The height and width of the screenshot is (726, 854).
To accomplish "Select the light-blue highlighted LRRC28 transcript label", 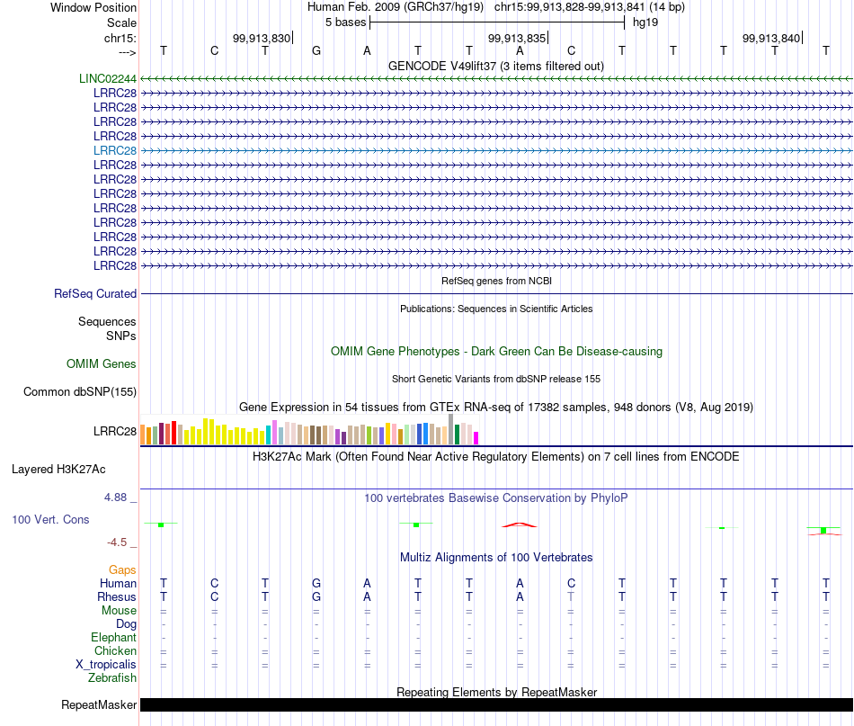I will (x=115, y=150).
